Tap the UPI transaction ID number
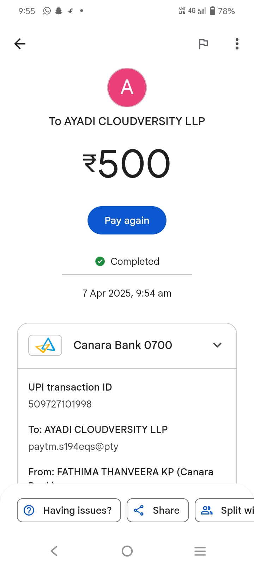 [x=60, y=404]
